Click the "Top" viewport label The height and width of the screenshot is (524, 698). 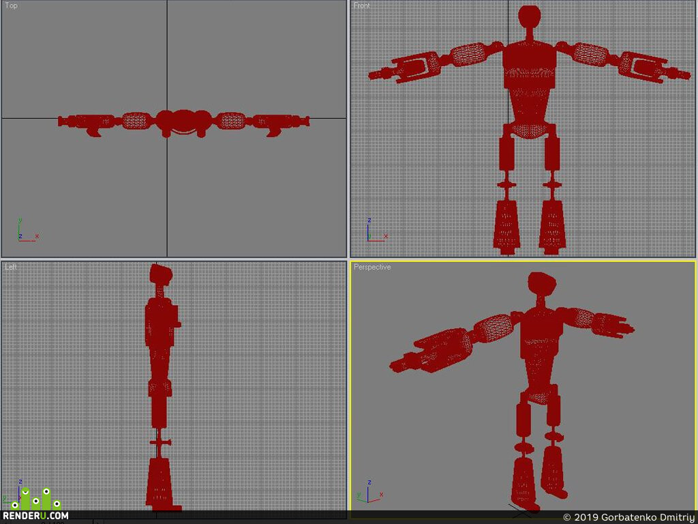coord(11,5)
